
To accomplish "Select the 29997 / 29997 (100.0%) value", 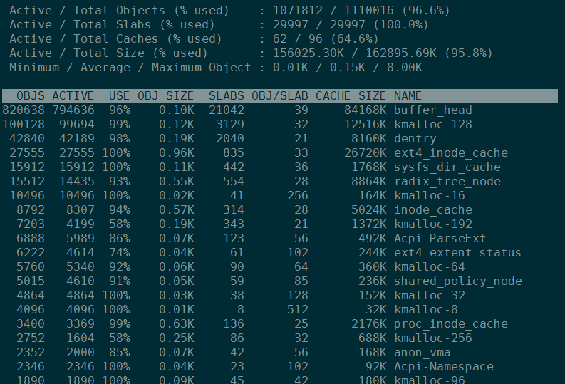I will 351,25.
